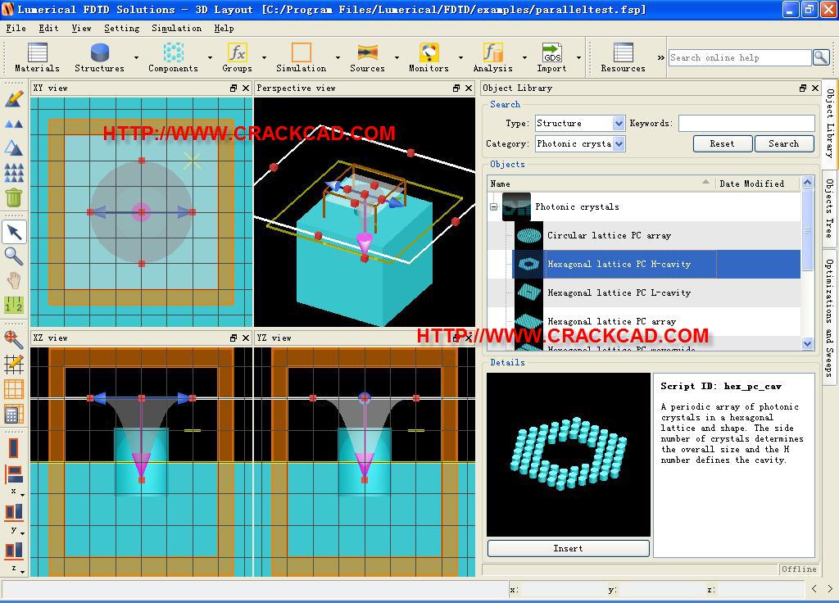Screen dimensions: 839x603
Task: Sort by the Name column header
Action: 601,184
